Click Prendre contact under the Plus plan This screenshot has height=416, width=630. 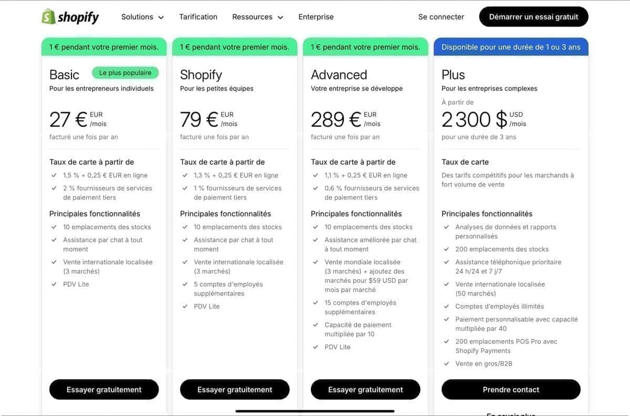point(511,389)
